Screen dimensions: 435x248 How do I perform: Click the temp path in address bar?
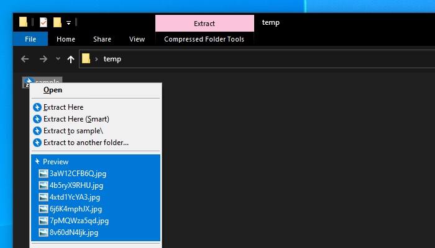(112, 60)
